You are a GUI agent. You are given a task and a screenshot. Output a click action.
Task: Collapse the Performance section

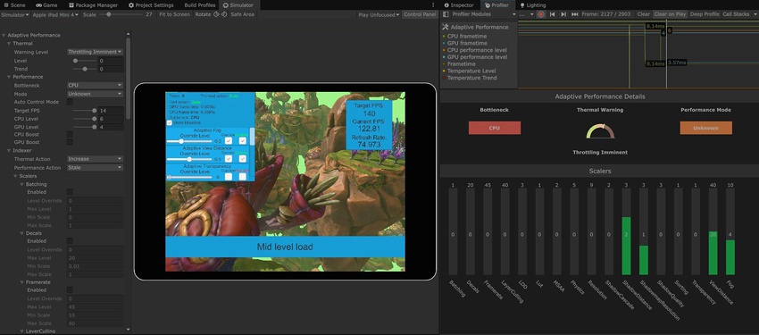pos(9,77)
